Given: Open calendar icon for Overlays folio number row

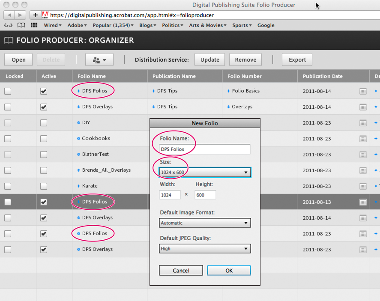Looking at the screenshot, I should [x=363, y=107].
